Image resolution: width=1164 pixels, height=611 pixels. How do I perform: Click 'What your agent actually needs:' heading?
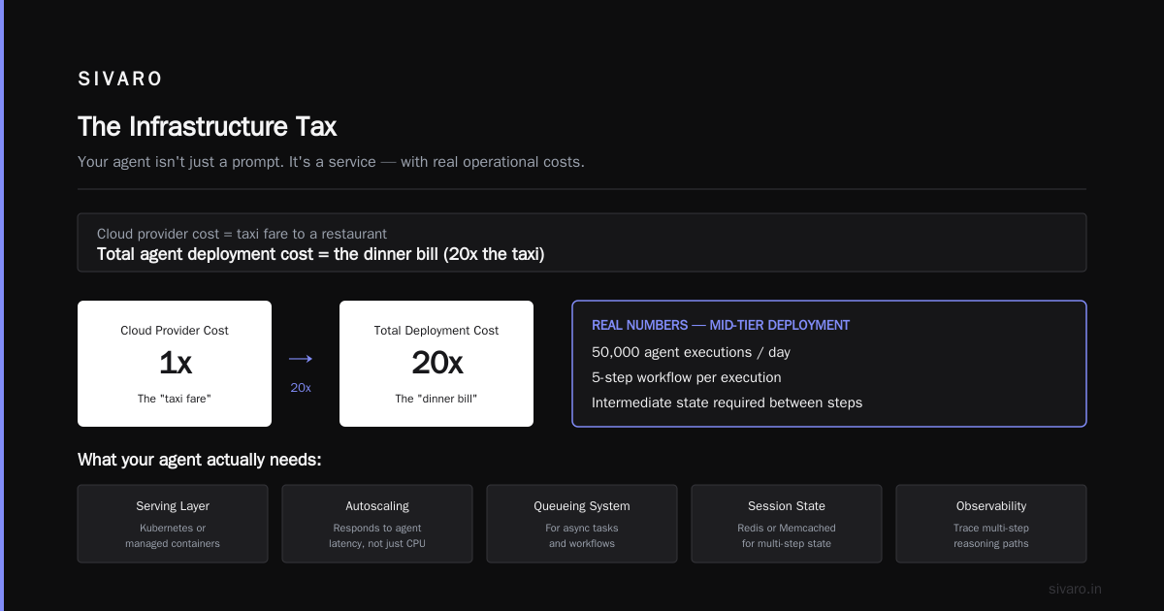click(x=200, y=460)
